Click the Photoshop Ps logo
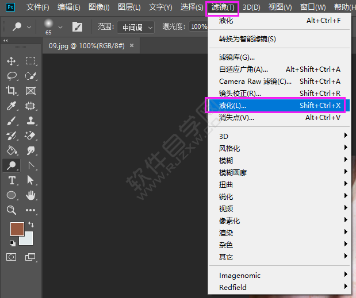356x298 pixels. [10, 7]
